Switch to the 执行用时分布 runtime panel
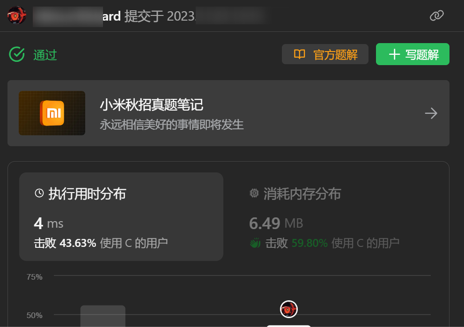 [121, 216]
